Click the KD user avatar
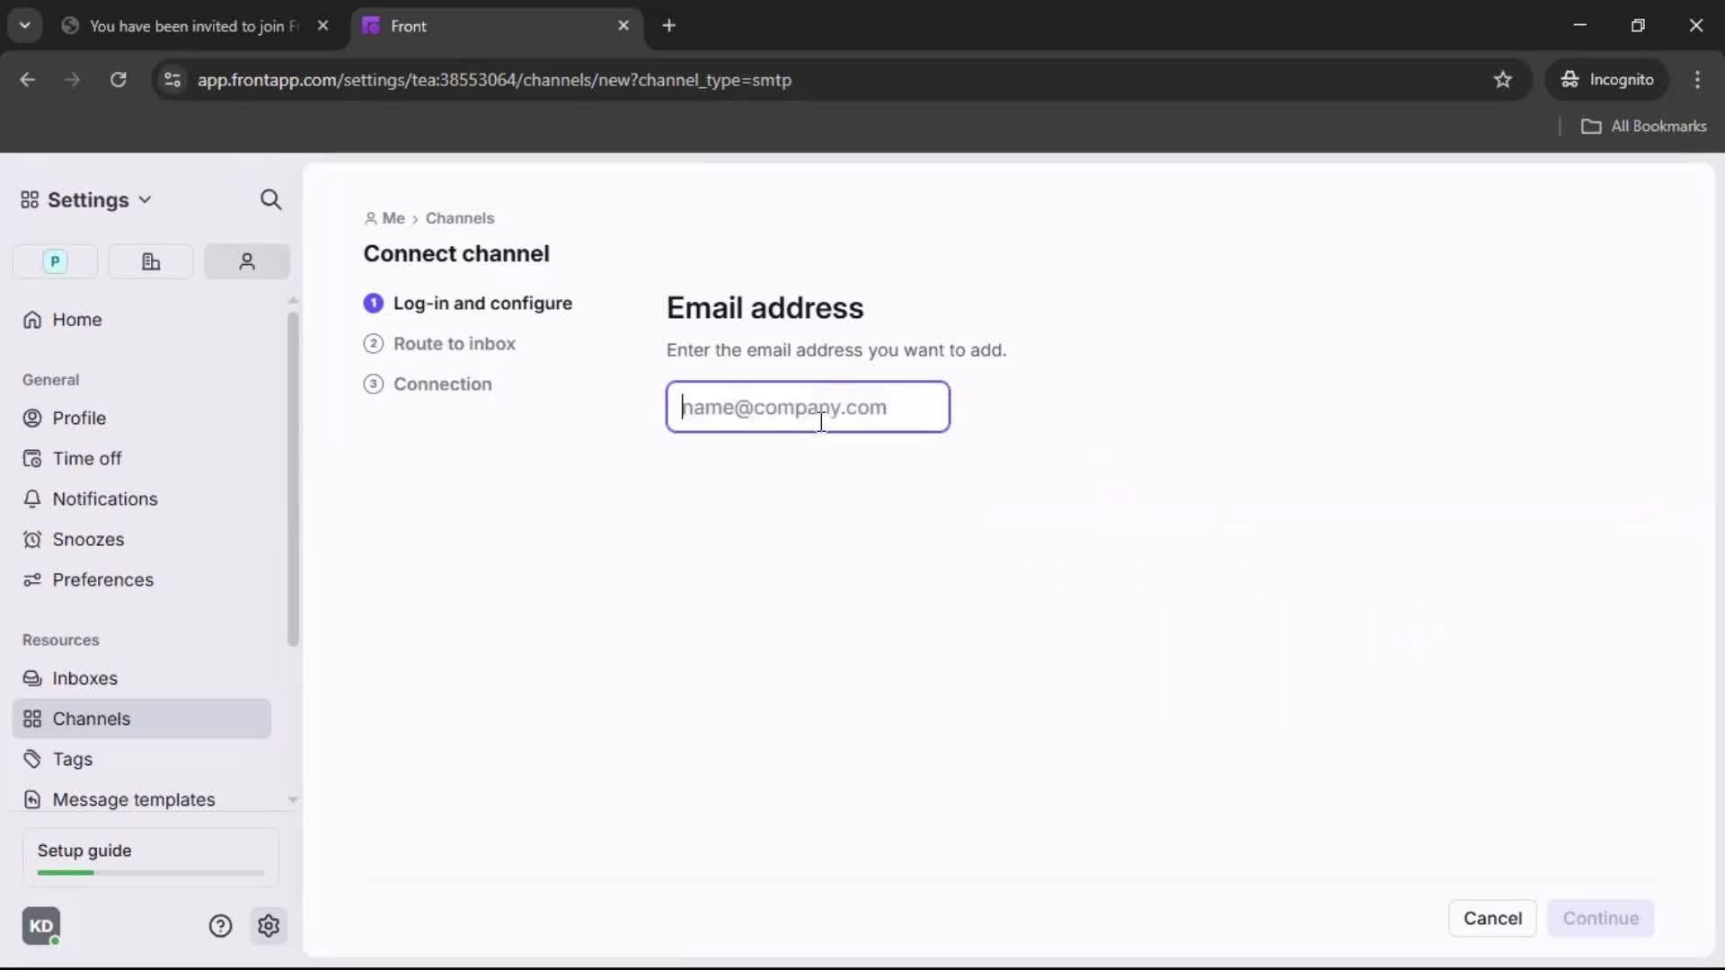Screen dimensions: 1725x970 [x=41, y=926]
